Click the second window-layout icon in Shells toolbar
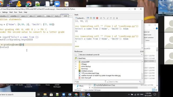173x97 pixels. [91, 18]
